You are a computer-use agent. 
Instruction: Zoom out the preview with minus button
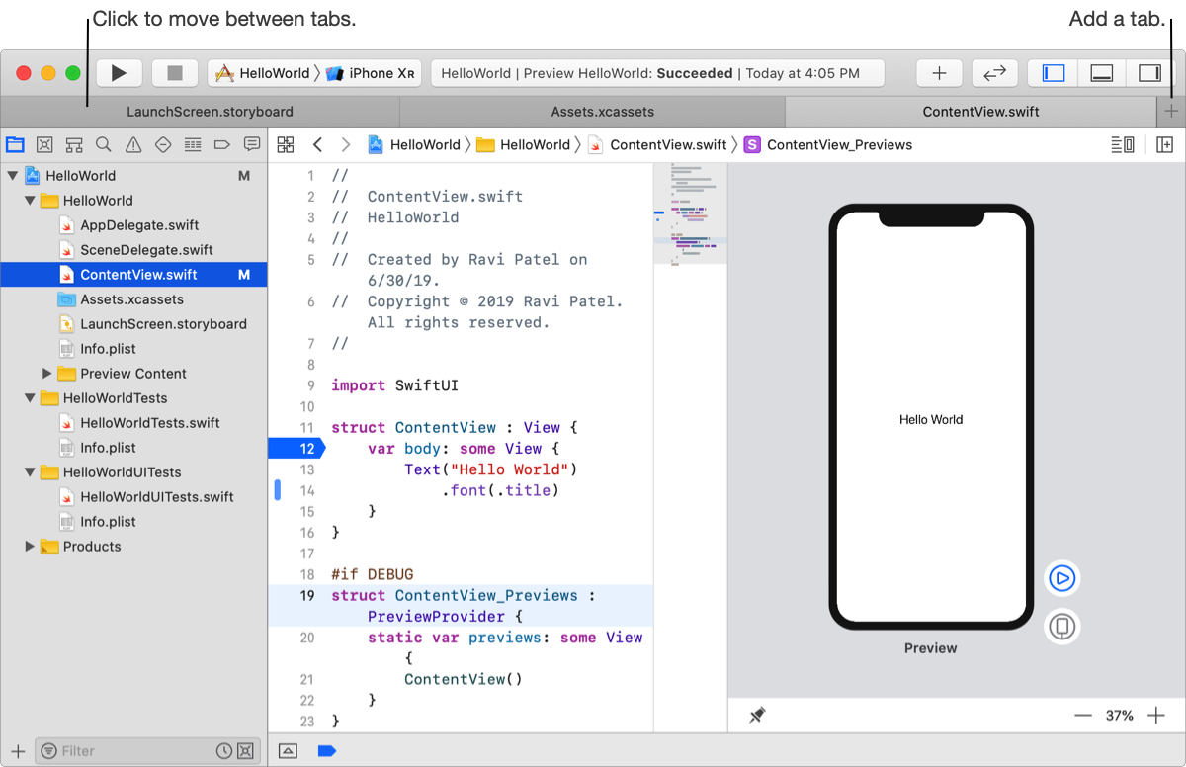click(x=1083, y=716)
